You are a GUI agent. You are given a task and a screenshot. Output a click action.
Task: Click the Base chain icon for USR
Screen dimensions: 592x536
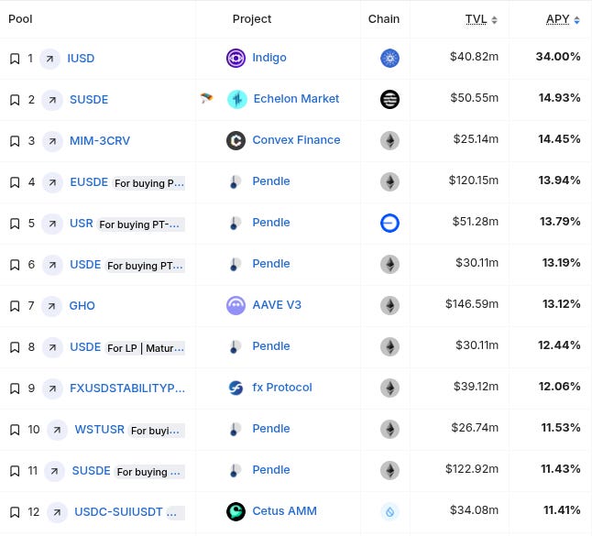click(389, 223)
